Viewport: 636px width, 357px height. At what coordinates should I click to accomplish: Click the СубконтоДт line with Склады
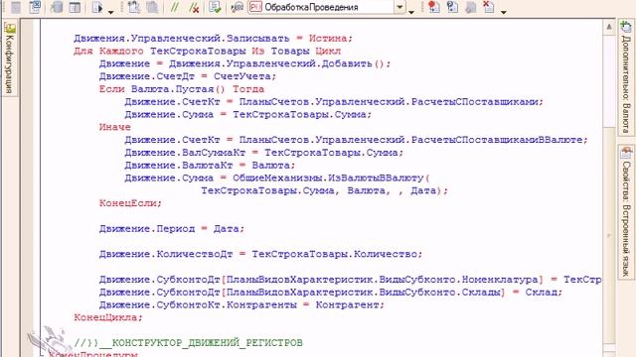[x=331, y=293]
